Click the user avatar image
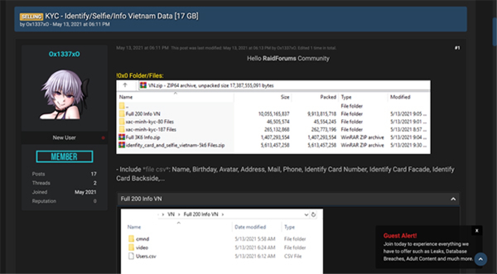Viewport: 497px width, 274px height. tap(64, 95)
